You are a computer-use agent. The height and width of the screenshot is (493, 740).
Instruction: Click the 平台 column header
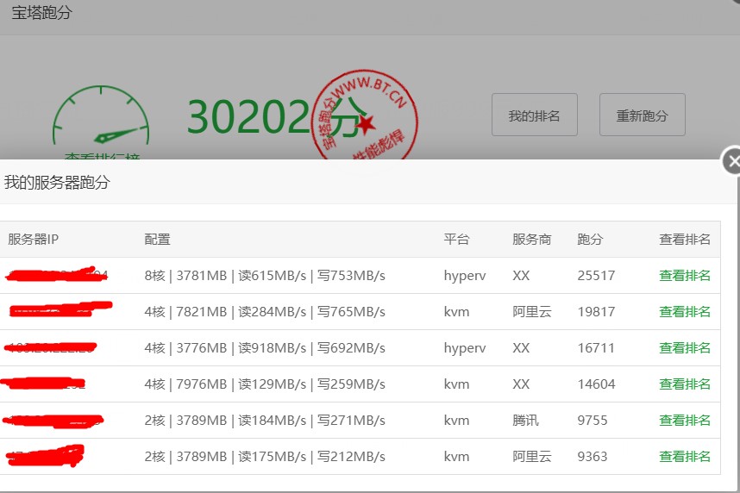click(456, 240)
